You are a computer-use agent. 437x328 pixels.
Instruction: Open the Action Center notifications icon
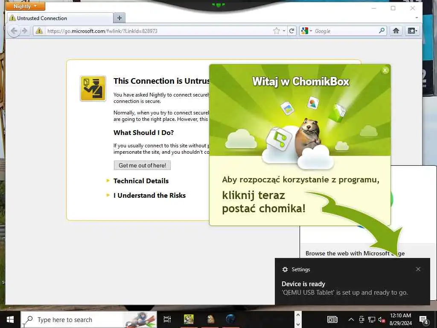click(x=424, y=319)
